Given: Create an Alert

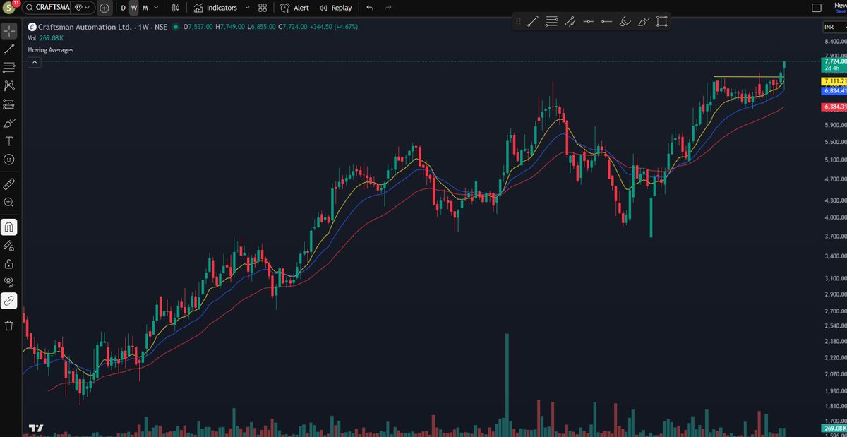Looking at the screenshot, I should tap(295, 8).
